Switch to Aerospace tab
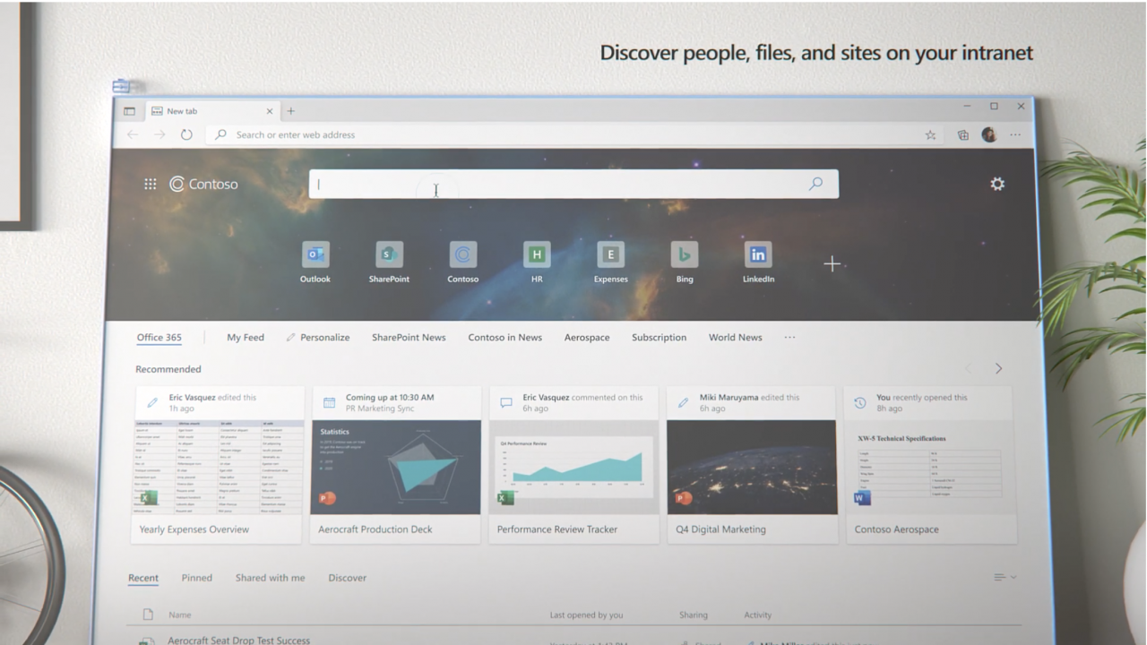The height and width of the screenshot is (645, 1147). coord(587,338)
